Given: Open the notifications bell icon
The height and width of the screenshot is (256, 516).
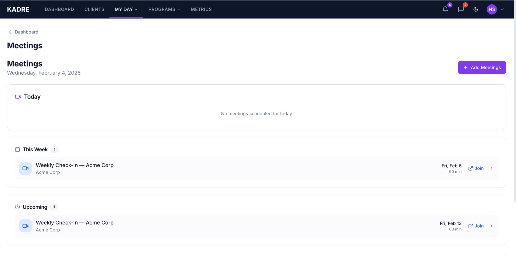Looking at the screenshot, I should tap(445, 10).
